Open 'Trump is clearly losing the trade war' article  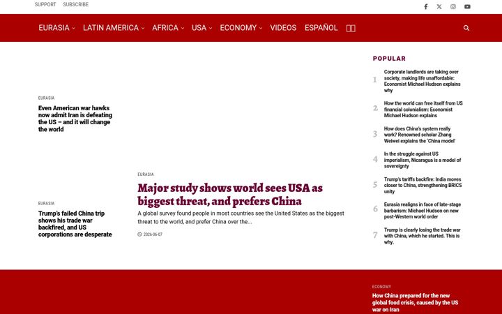[x=423, y=236]
